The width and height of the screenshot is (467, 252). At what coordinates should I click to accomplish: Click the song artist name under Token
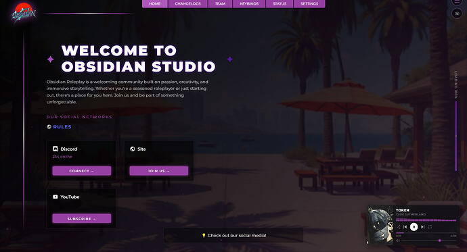point(411,215)
